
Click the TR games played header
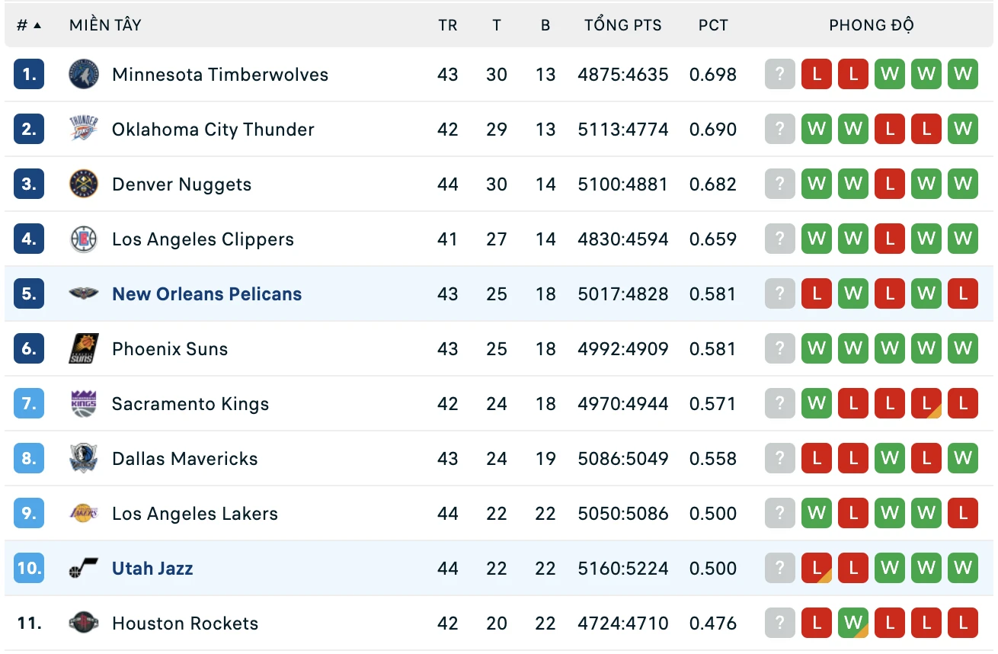tap(448, 25)
